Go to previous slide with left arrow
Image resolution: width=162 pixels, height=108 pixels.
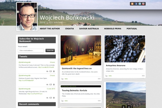pos(124,107)
